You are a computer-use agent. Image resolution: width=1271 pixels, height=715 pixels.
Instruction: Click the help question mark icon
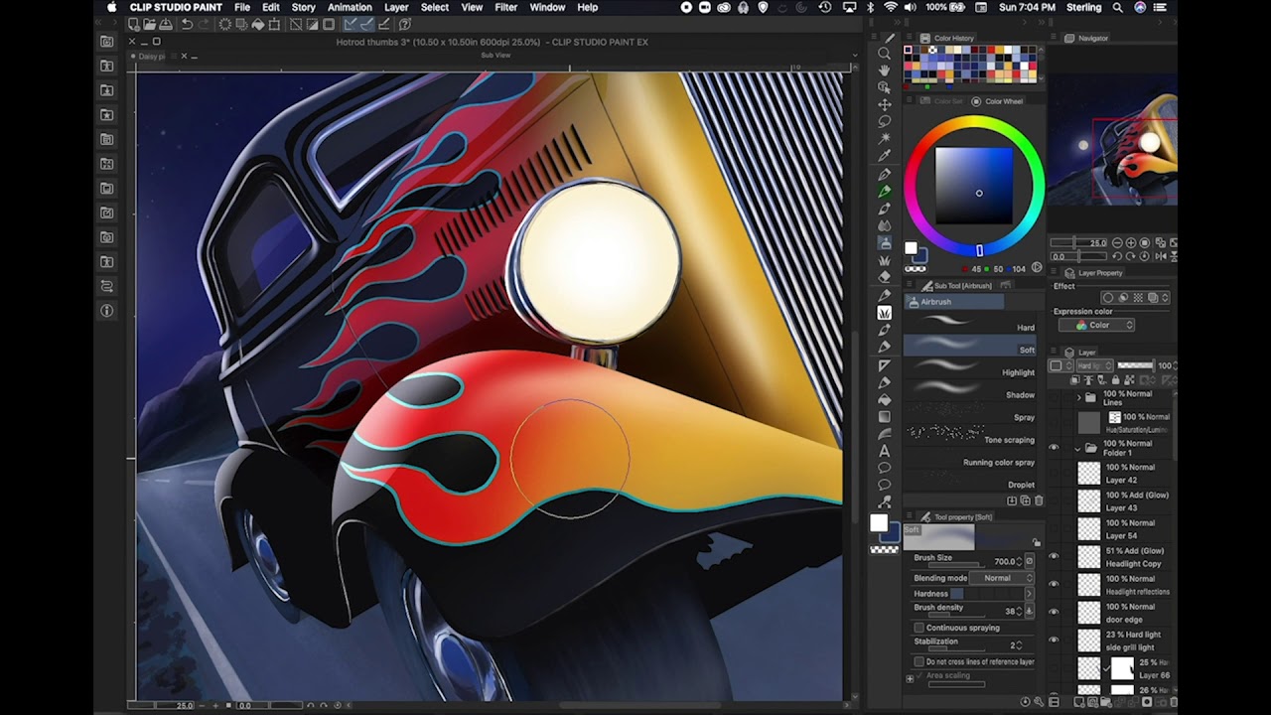pyautogui.click(x=405, y=24)
